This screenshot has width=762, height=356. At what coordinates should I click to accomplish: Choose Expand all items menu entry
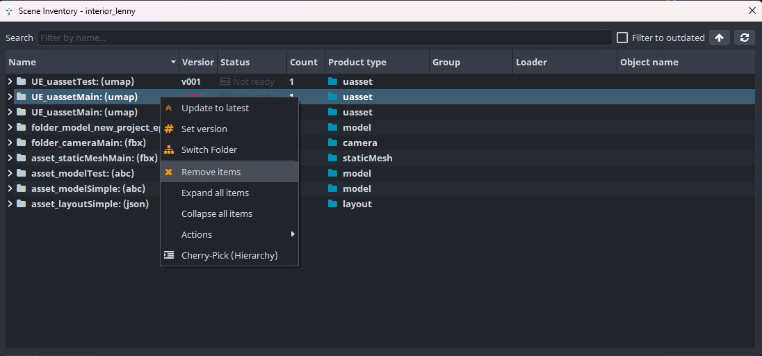coord(229,193)
